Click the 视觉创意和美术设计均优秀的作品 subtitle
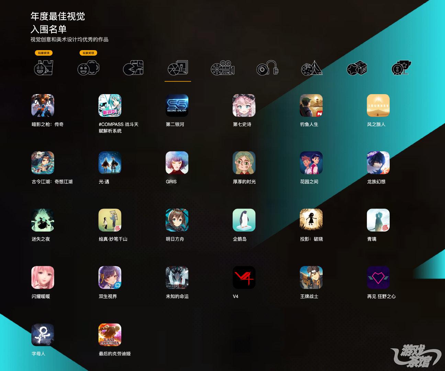The width and height of the screenshot is (445, 371). click(69, 40)
